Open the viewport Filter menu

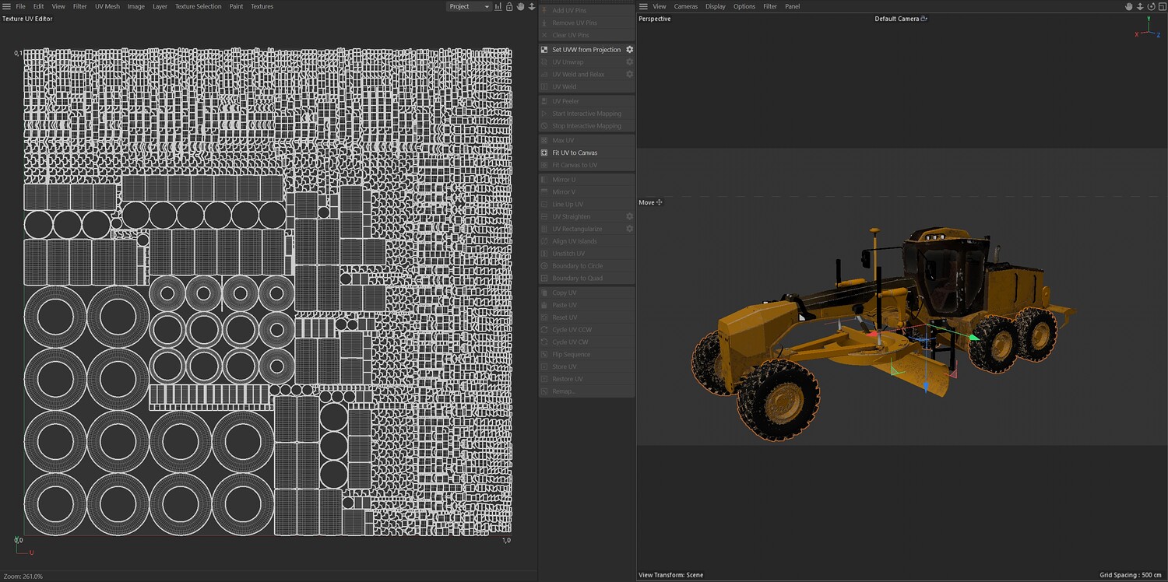click(770, 6)
